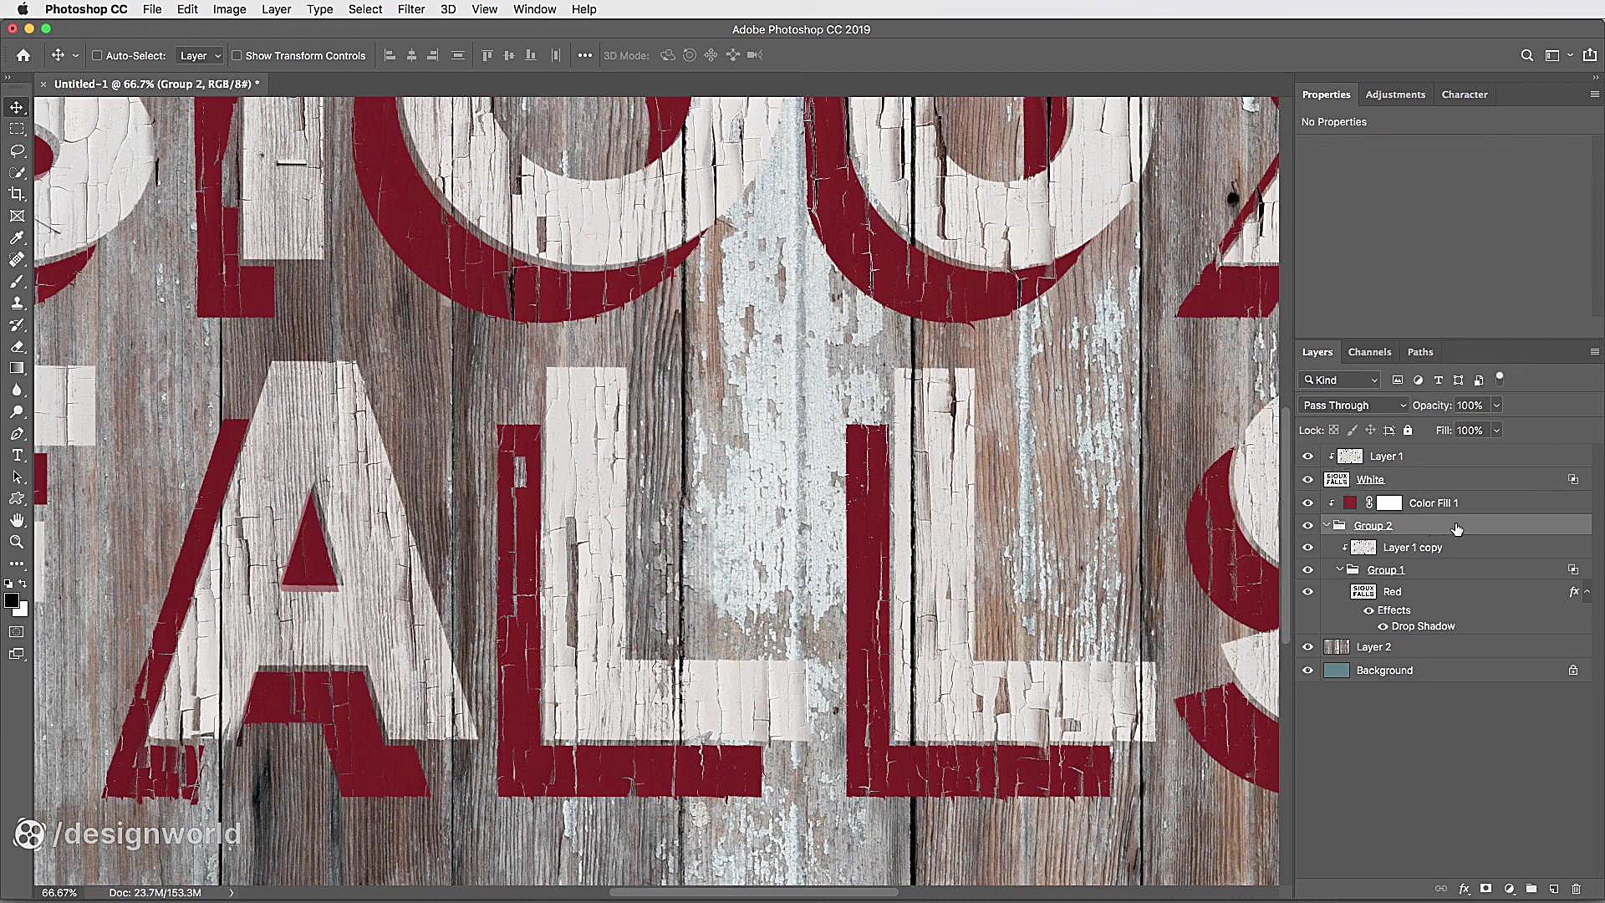Switch to the Channels tab
The width and height of the screenshot is (1605, 903).
tap(1369, 352)
